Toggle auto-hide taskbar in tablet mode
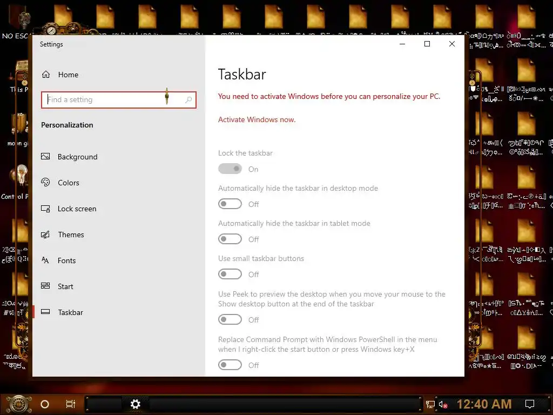This screenshot has height=415, width=553. 230,239
